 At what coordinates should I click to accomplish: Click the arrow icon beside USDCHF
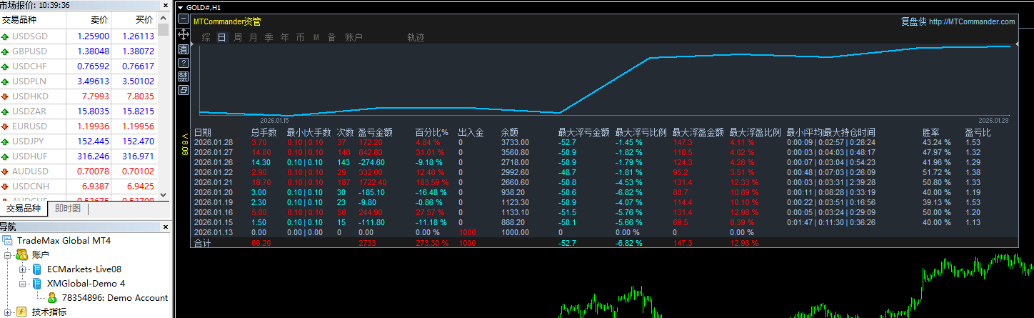click(6, 66)
